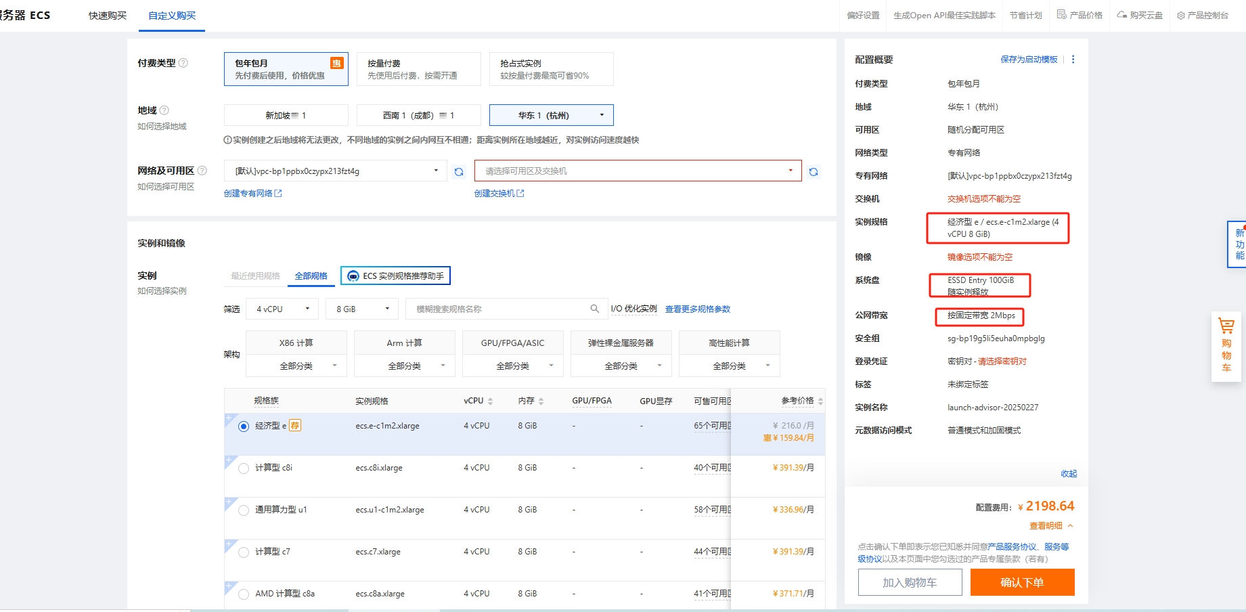This screenshot has width=1246, height=612.
Task: Click the 确认下单 button
Action: 1022,582
